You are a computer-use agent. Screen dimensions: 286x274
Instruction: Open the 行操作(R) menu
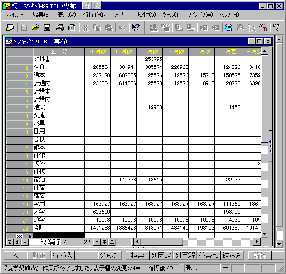point(95,15)
